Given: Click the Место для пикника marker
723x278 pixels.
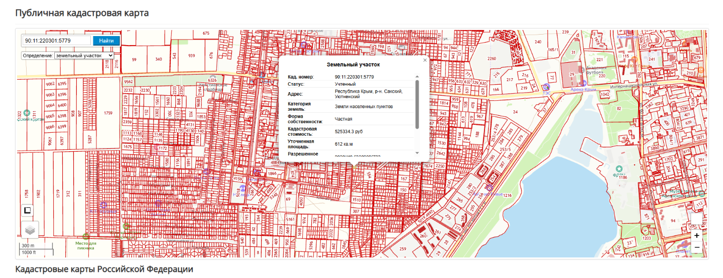Looking at the screenshot, I should (86, 236).
